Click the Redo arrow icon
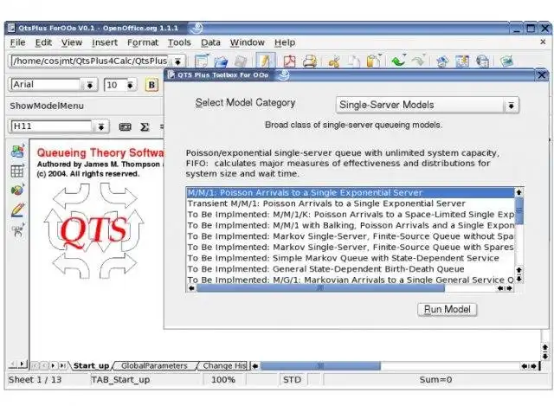Image resolution: width=554 pixels, height=406 pixels. point(418,61)
